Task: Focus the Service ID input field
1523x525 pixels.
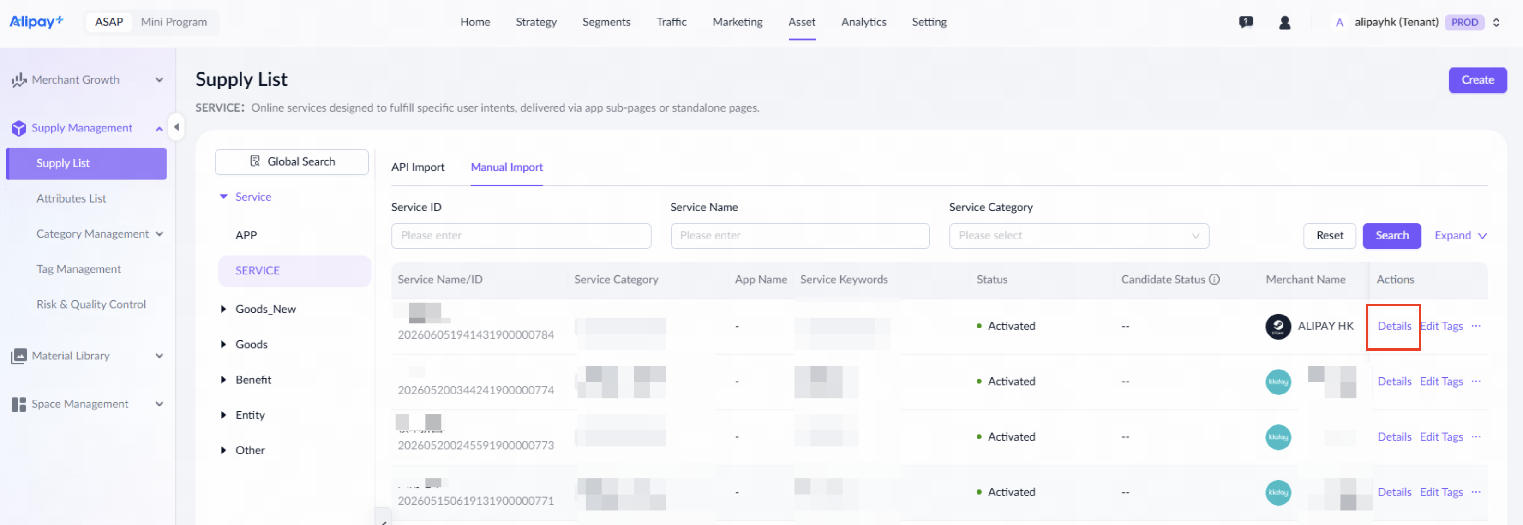Action: (521, 236)
